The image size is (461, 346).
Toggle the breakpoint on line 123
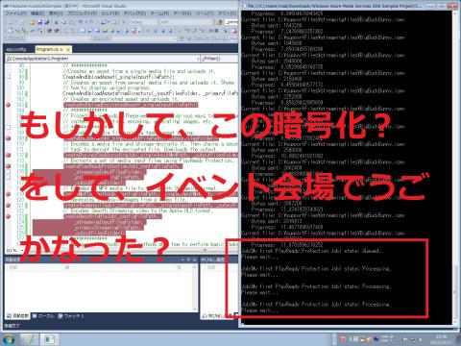[8, 216]
